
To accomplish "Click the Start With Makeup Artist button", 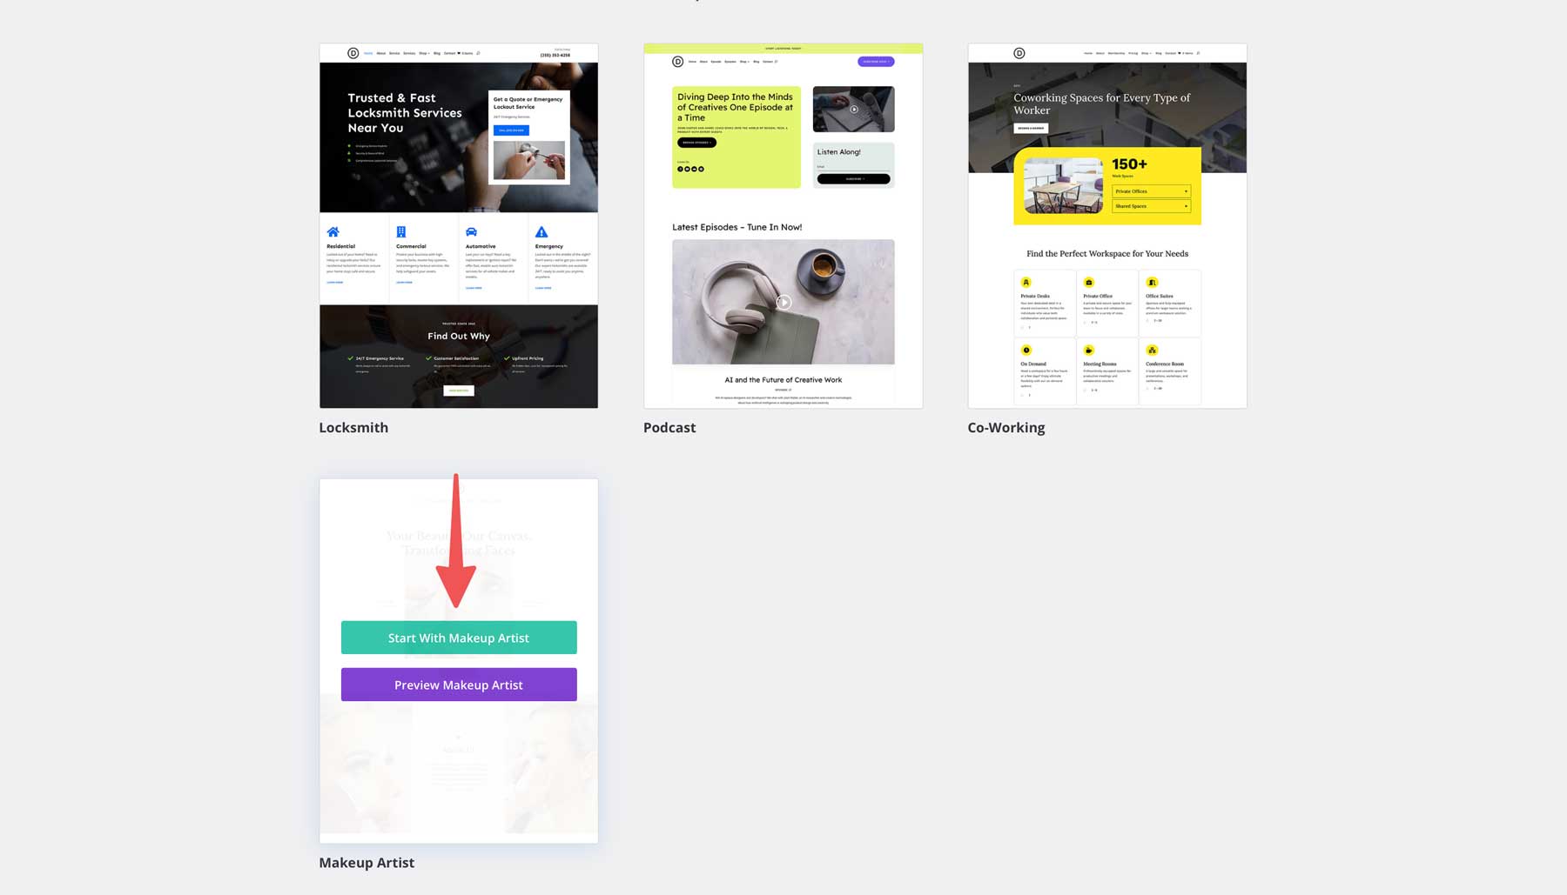I will [x=459, y=638].
